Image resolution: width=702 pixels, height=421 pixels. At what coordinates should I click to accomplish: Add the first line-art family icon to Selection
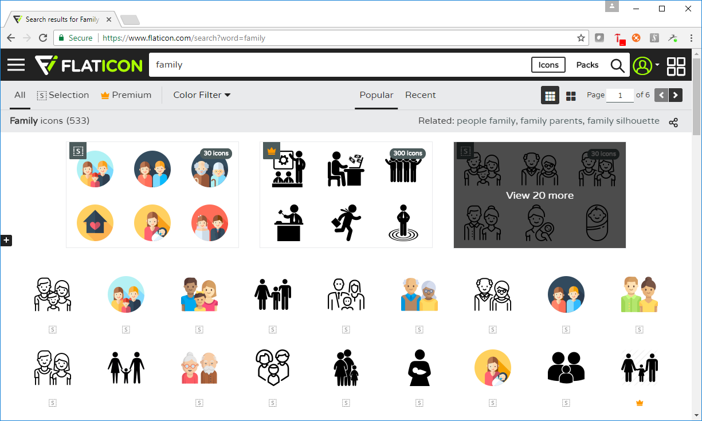click(x=52, y=329)
